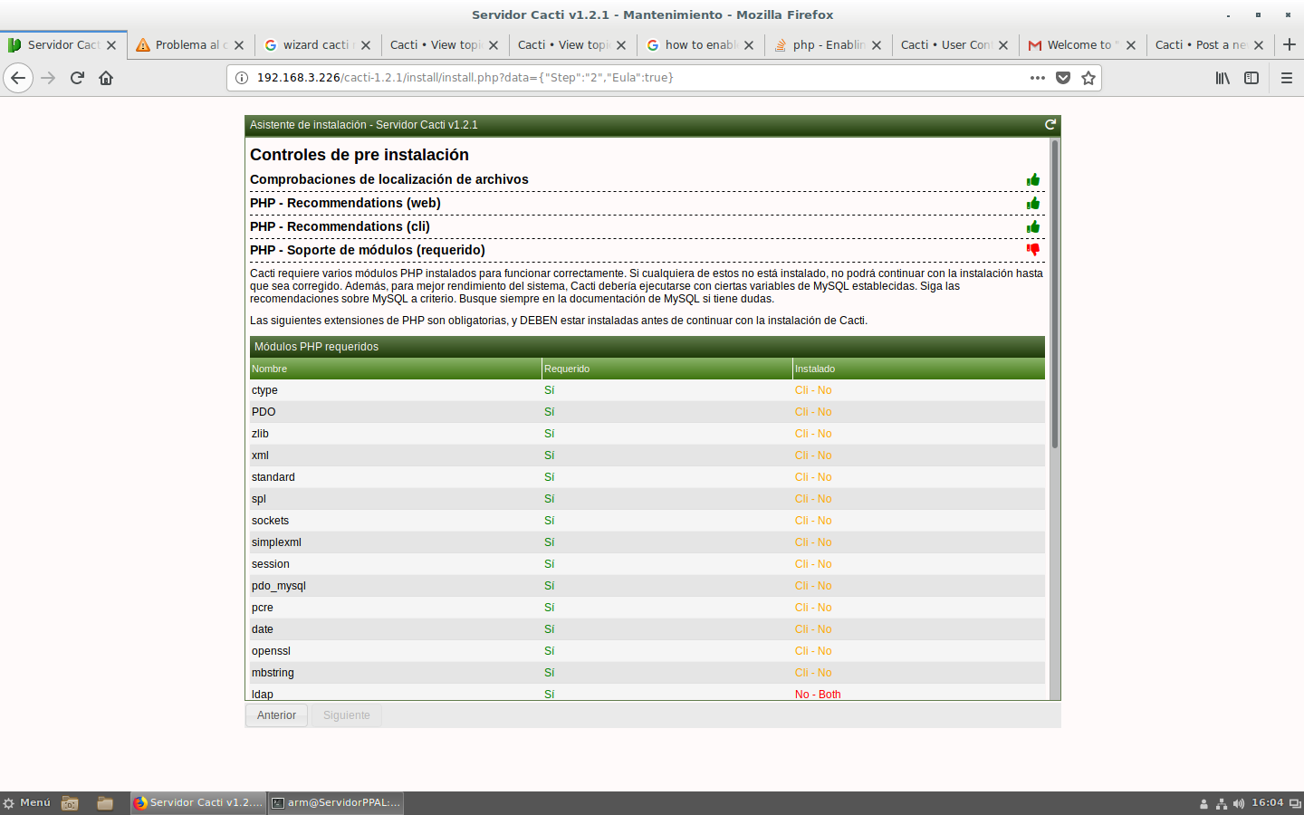
Task: Open a new browser tab
Action: (1290, 44)
